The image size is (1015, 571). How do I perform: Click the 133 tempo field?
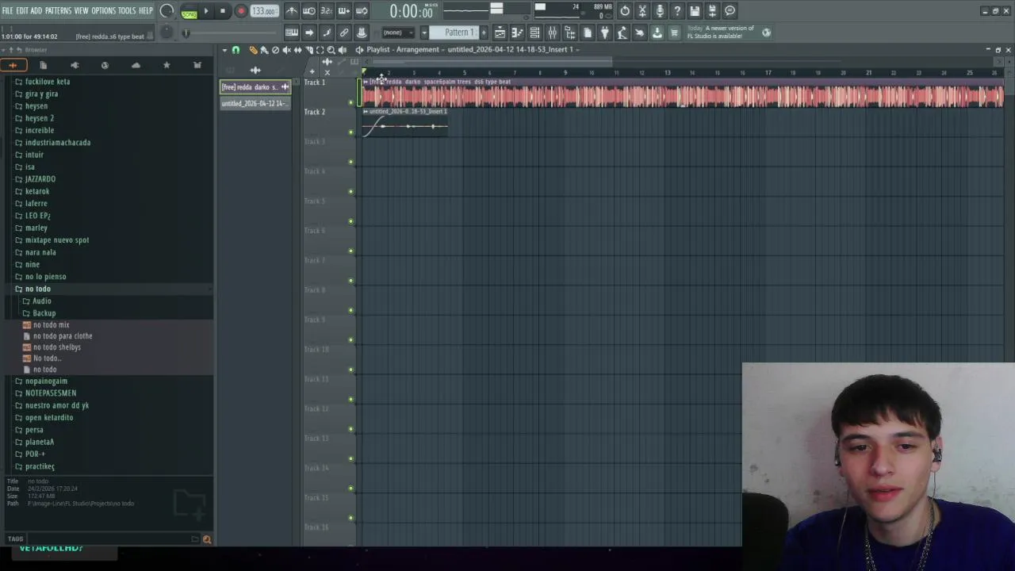pyautogui.click(x=264, y=11)
